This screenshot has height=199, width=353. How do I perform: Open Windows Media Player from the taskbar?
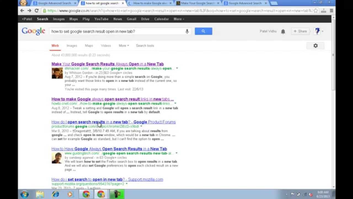tap(70, 194)
